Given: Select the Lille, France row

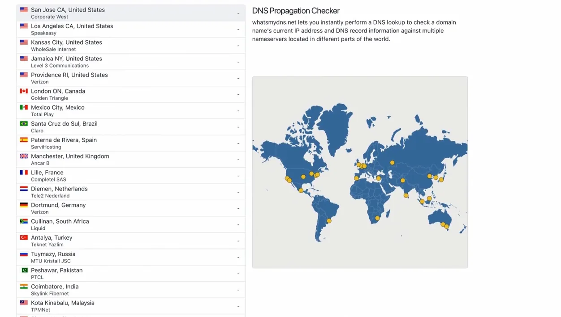Looking at the screenshot, I should coord(131,176).
